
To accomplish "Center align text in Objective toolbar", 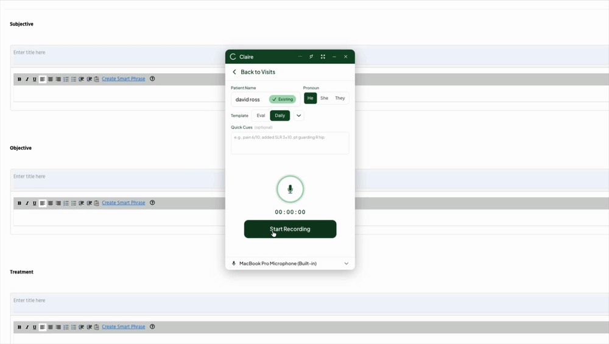I will tap(51, 203).
